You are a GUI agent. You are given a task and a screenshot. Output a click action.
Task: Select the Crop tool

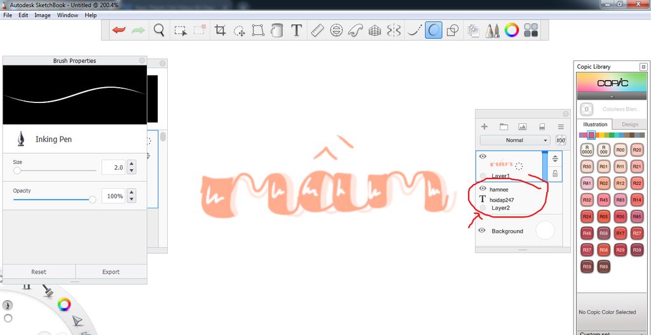pyautogui.click(x=220, y=31)
